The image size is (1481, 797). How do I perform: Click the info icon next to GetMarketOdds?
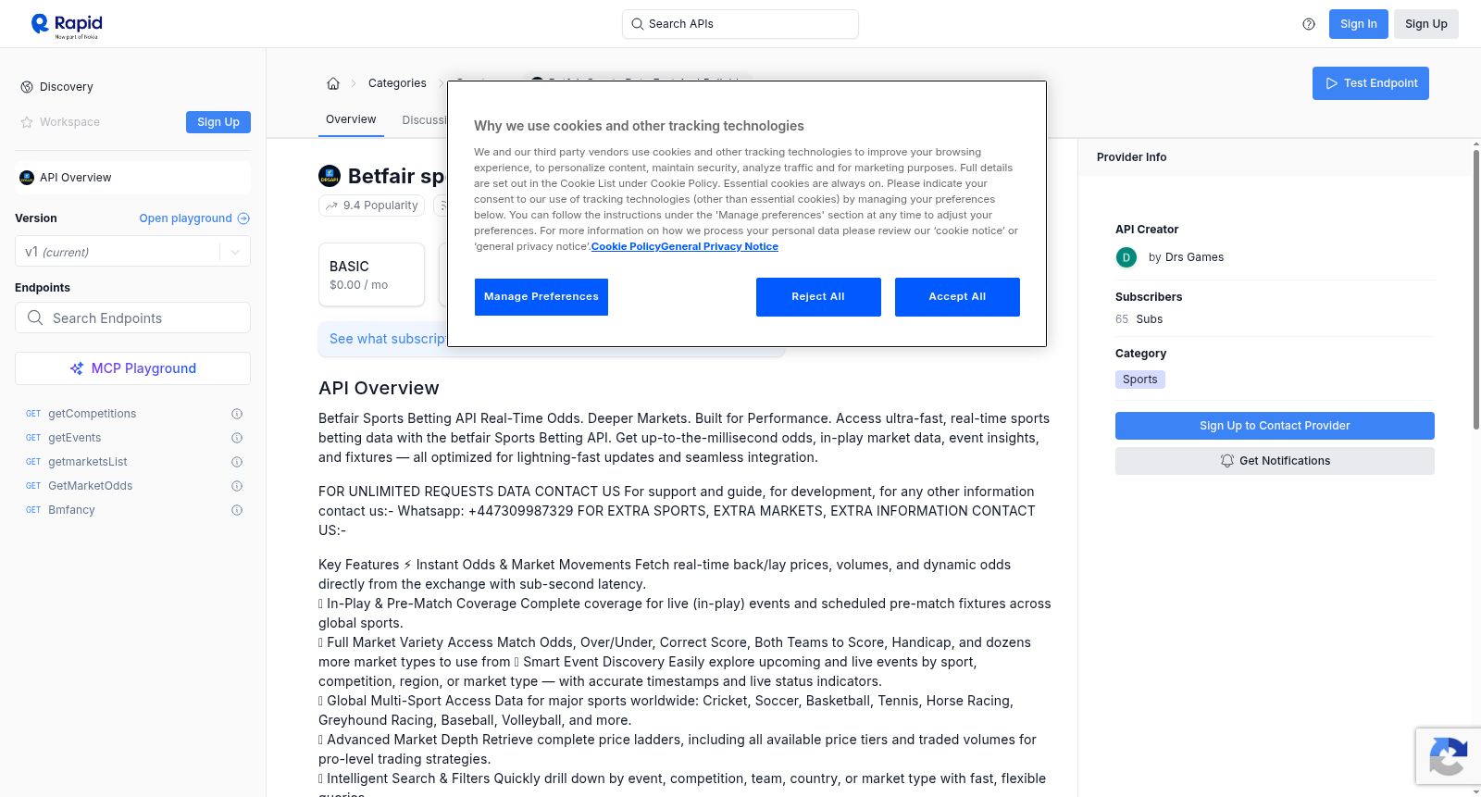[x=237, y=486]
